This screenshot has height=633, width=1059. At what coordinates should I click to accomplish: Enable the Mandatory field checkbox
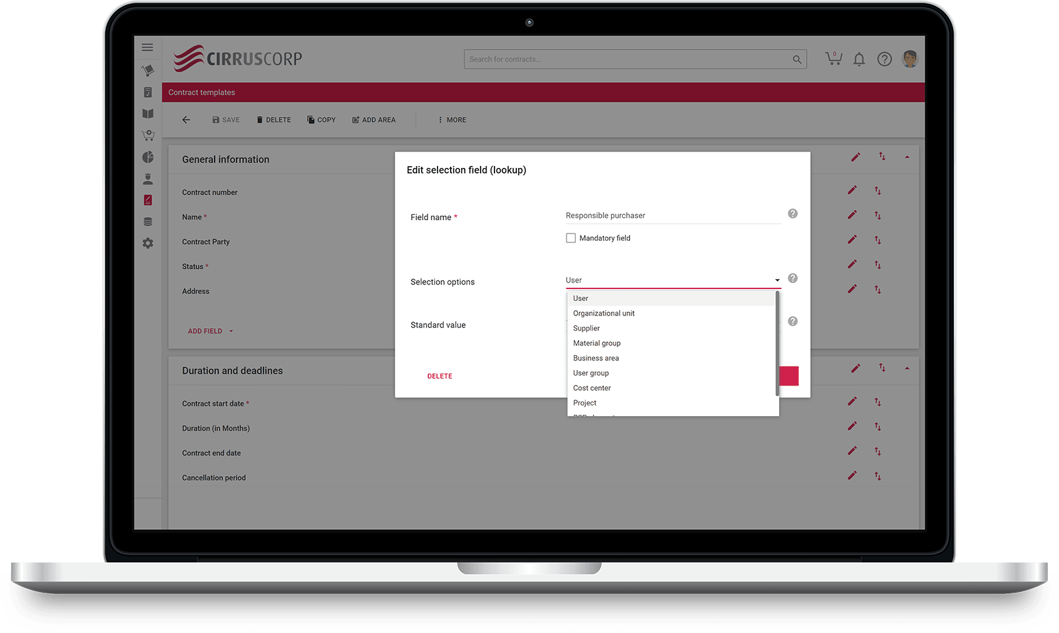(571, 238)
